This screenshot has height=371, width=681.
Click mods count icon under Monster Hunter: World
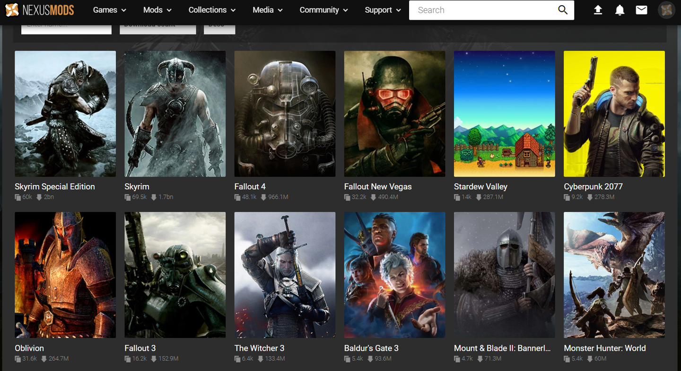click(x=567, y=359)
